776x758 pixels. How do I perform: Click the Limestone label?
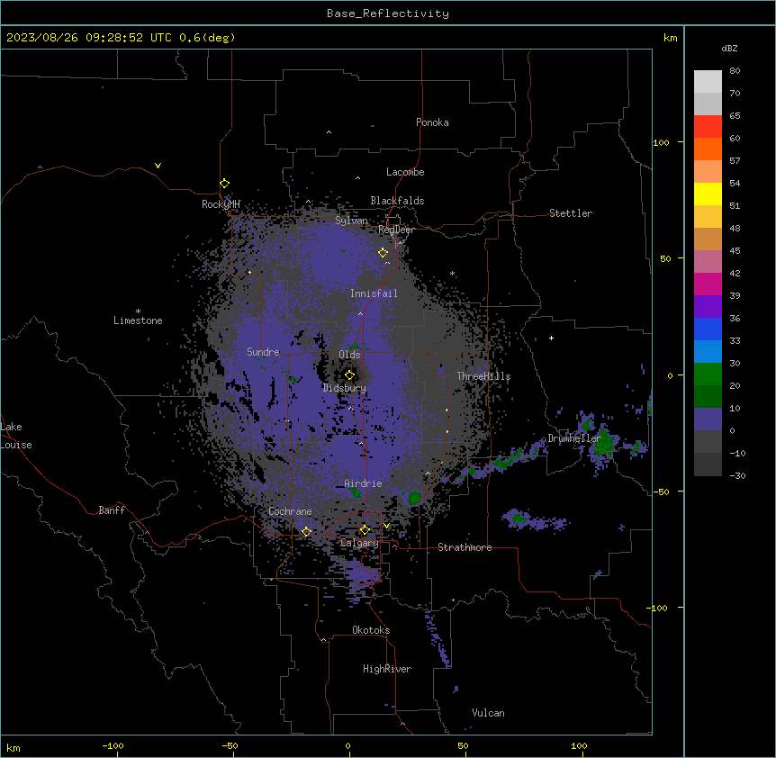(138, 320)
